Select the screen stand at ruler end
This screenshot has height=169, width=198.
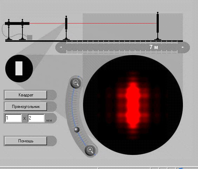[158, 26]
